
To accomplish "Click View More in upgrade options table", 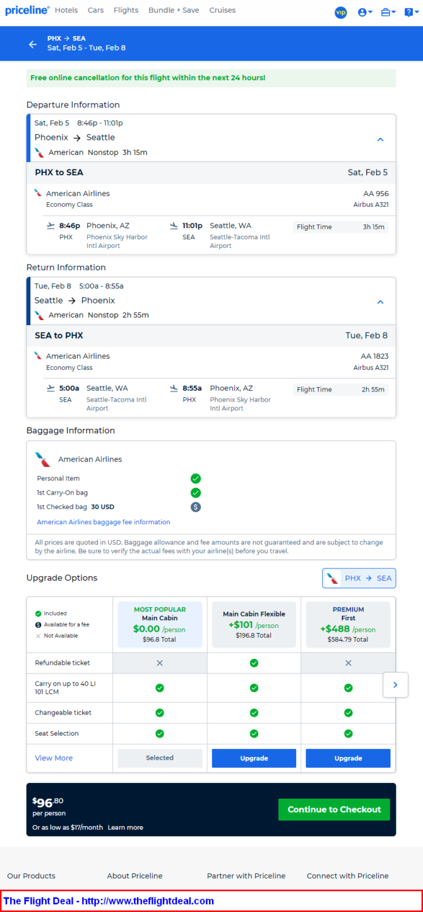I will coord(54,758).
